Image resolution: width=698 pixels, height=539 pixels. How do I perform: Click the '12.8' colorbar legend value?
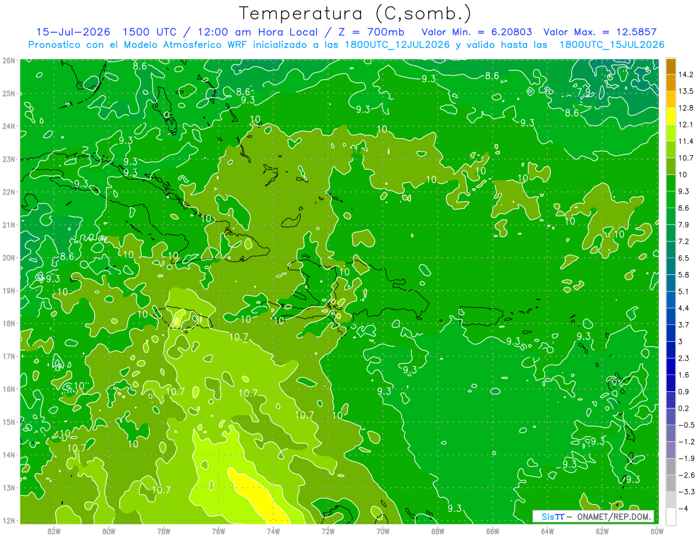pyautogui.click(x=686, y=108)
